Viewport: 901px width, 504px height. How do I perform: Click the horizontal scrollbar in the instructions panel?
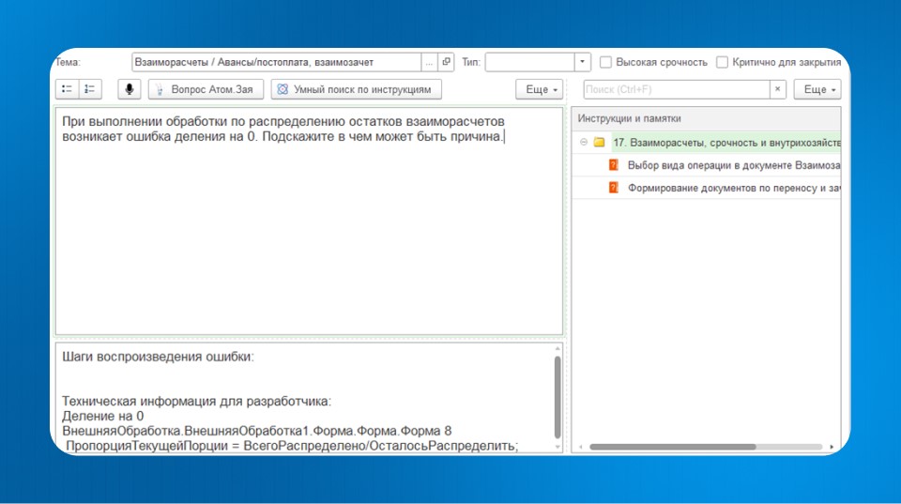[673, 447]
